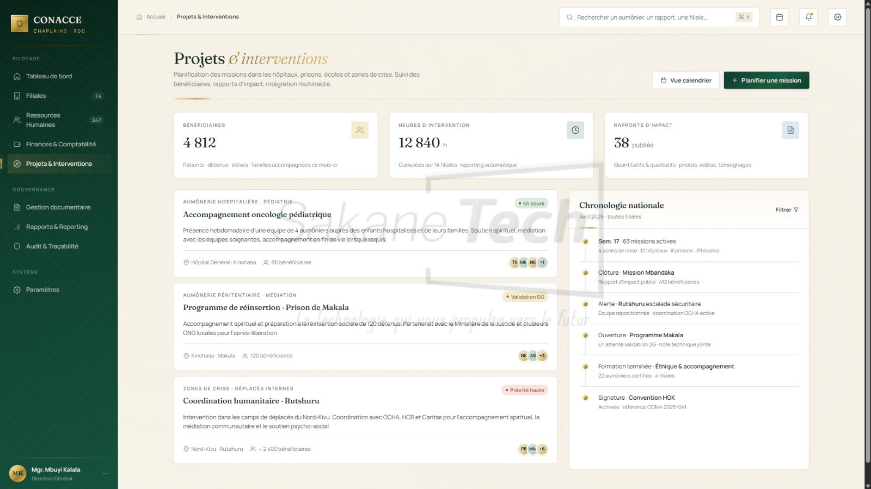The image size is (871, 489).
Task: Click the MK user avatar in sidebar
Action: tap(18, 473)
